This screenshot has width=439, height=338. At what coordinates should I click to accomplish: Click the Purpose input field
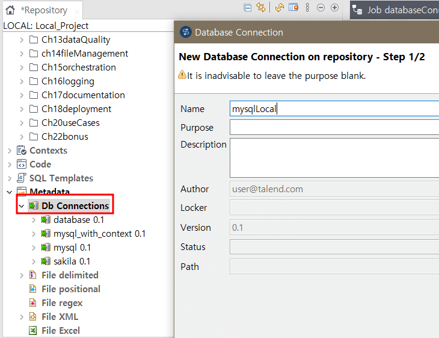tap(334, 127)
